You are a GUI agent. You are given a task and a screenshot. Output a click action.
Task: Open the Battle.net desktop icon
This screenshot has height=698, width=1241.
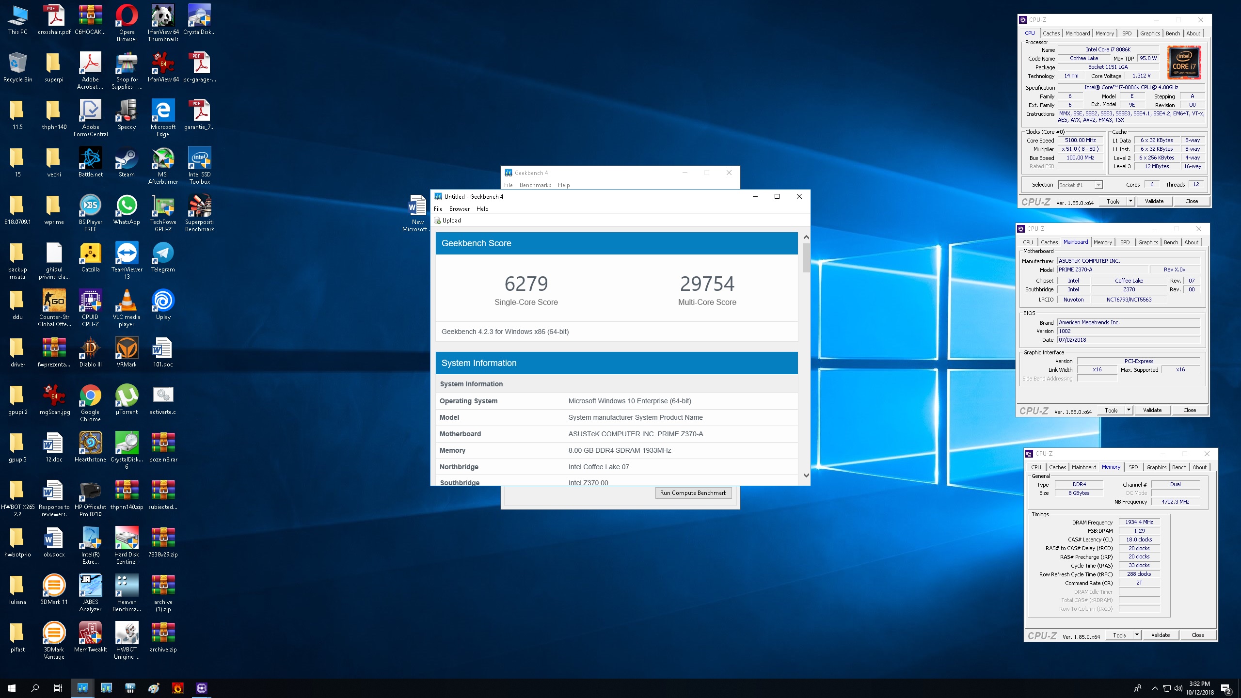pyautogui.click(x=90, y=162)
